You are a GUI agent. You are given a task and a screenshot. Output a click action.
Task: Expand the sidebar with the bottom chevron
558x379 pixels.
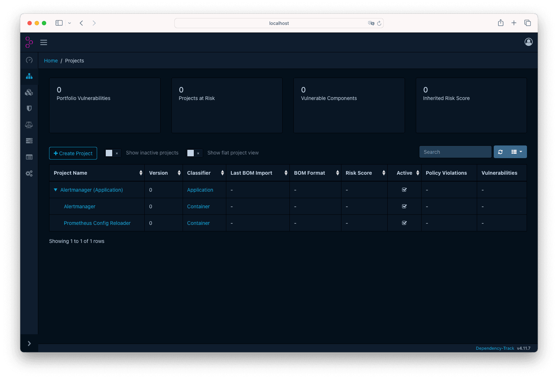pos(29,343)
